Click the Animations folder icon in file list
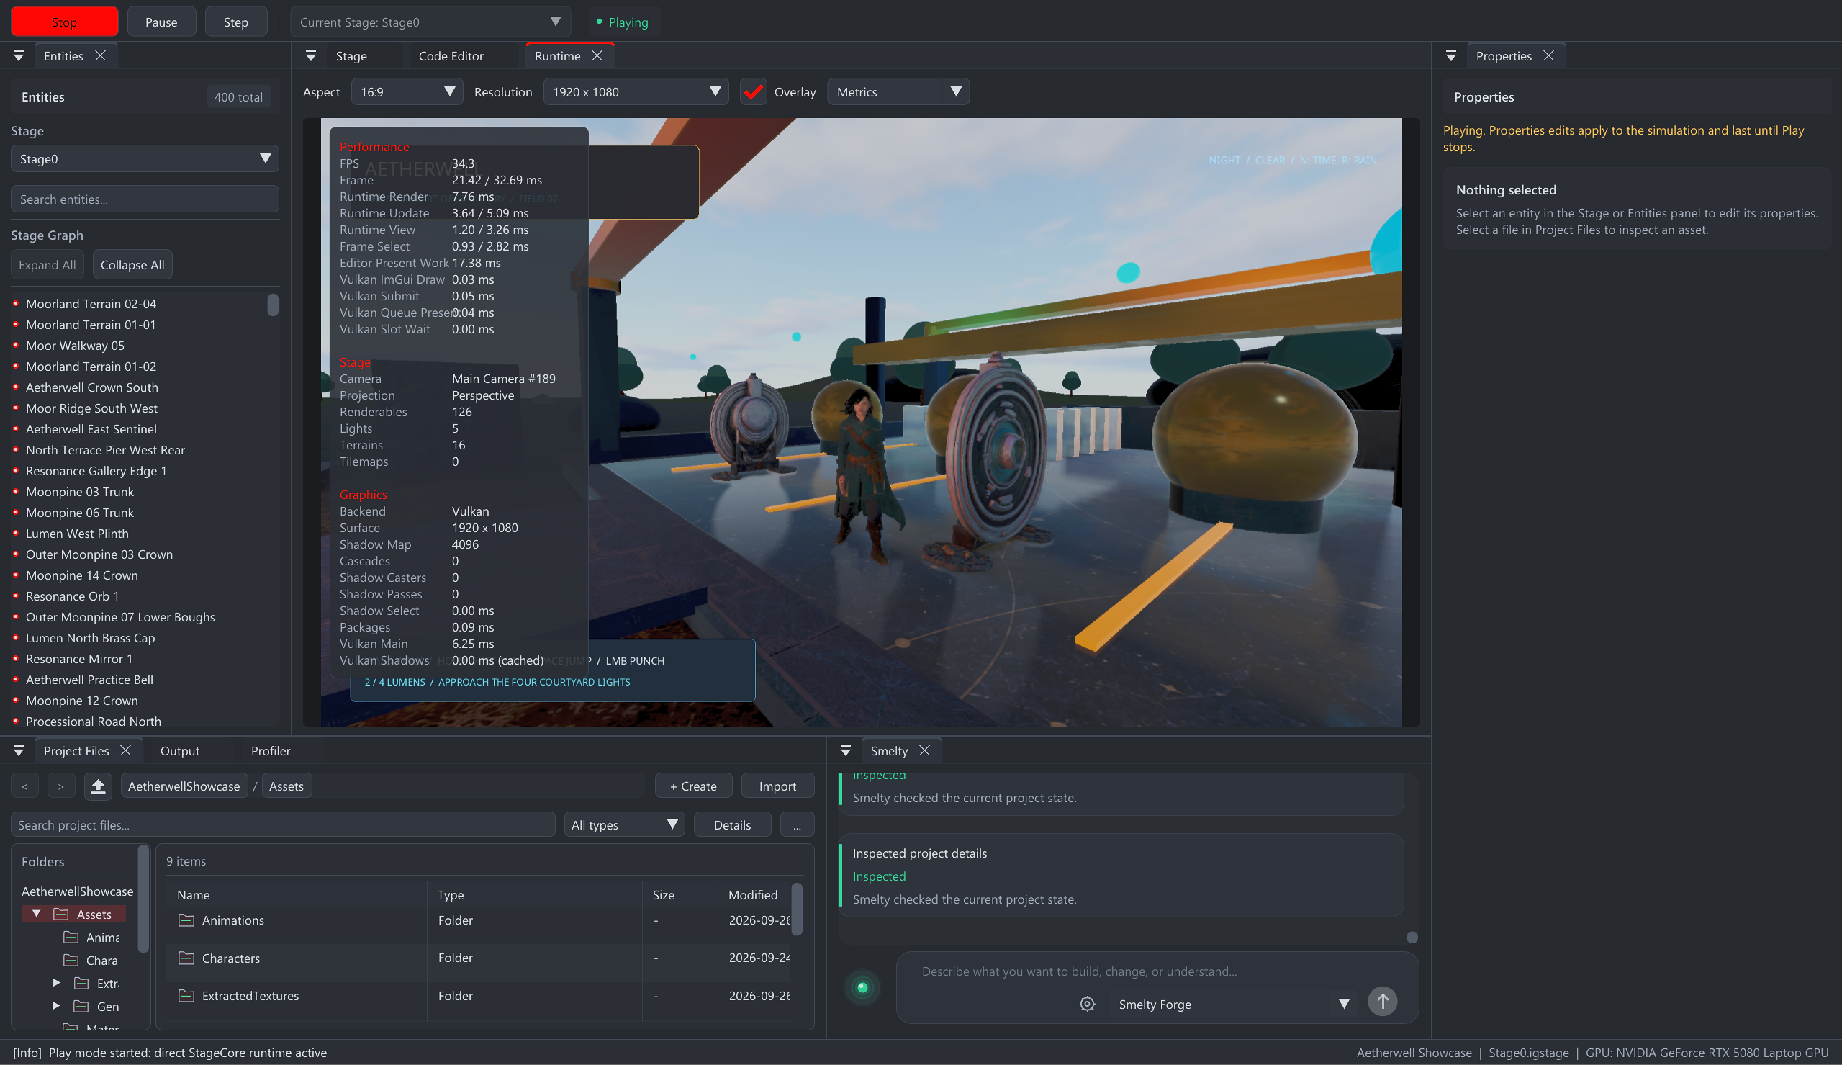1842x1065 pixels. [186, 920]
